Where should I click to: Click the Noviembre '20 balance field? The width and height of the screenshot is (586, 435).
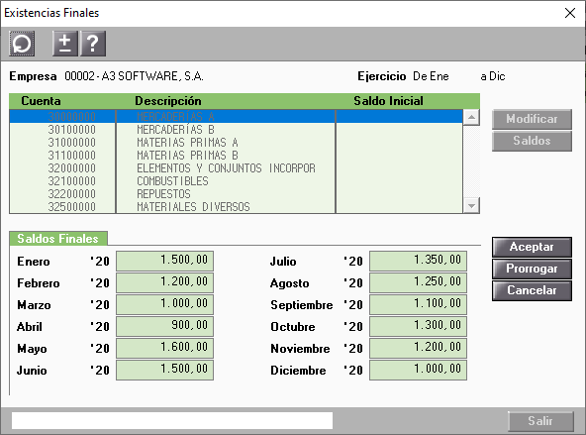point(418,348)
